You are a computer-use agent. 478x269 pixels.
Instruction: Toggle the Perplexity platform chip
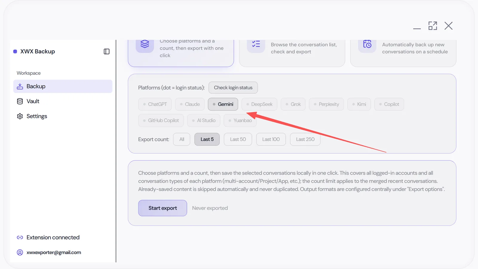tap(326, 104)
